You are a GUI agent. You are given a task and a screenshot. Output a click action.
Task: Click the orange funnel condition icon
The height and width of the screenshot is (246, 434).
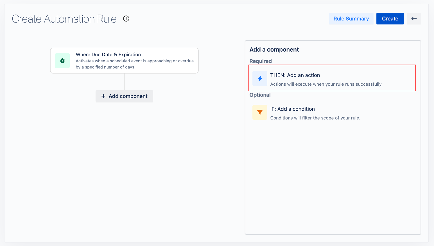260,112
